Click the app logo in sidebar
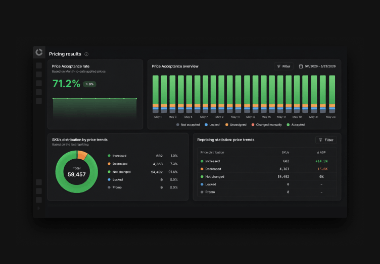The image size is (380, 264). pyautogui.click(x=39, y=52)
